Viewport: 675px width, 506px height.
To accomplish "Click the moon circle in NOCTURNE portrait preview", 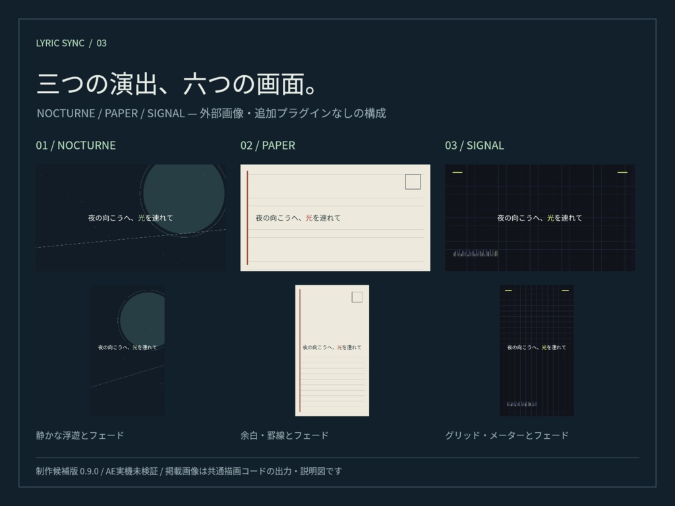I will click(x=142, y=320).
